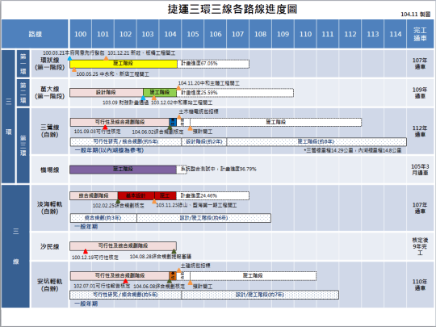This screenshot has width=436, height=327.
Task: Select the white 施工階段 bar of 三鶯線
Action: 276,122
